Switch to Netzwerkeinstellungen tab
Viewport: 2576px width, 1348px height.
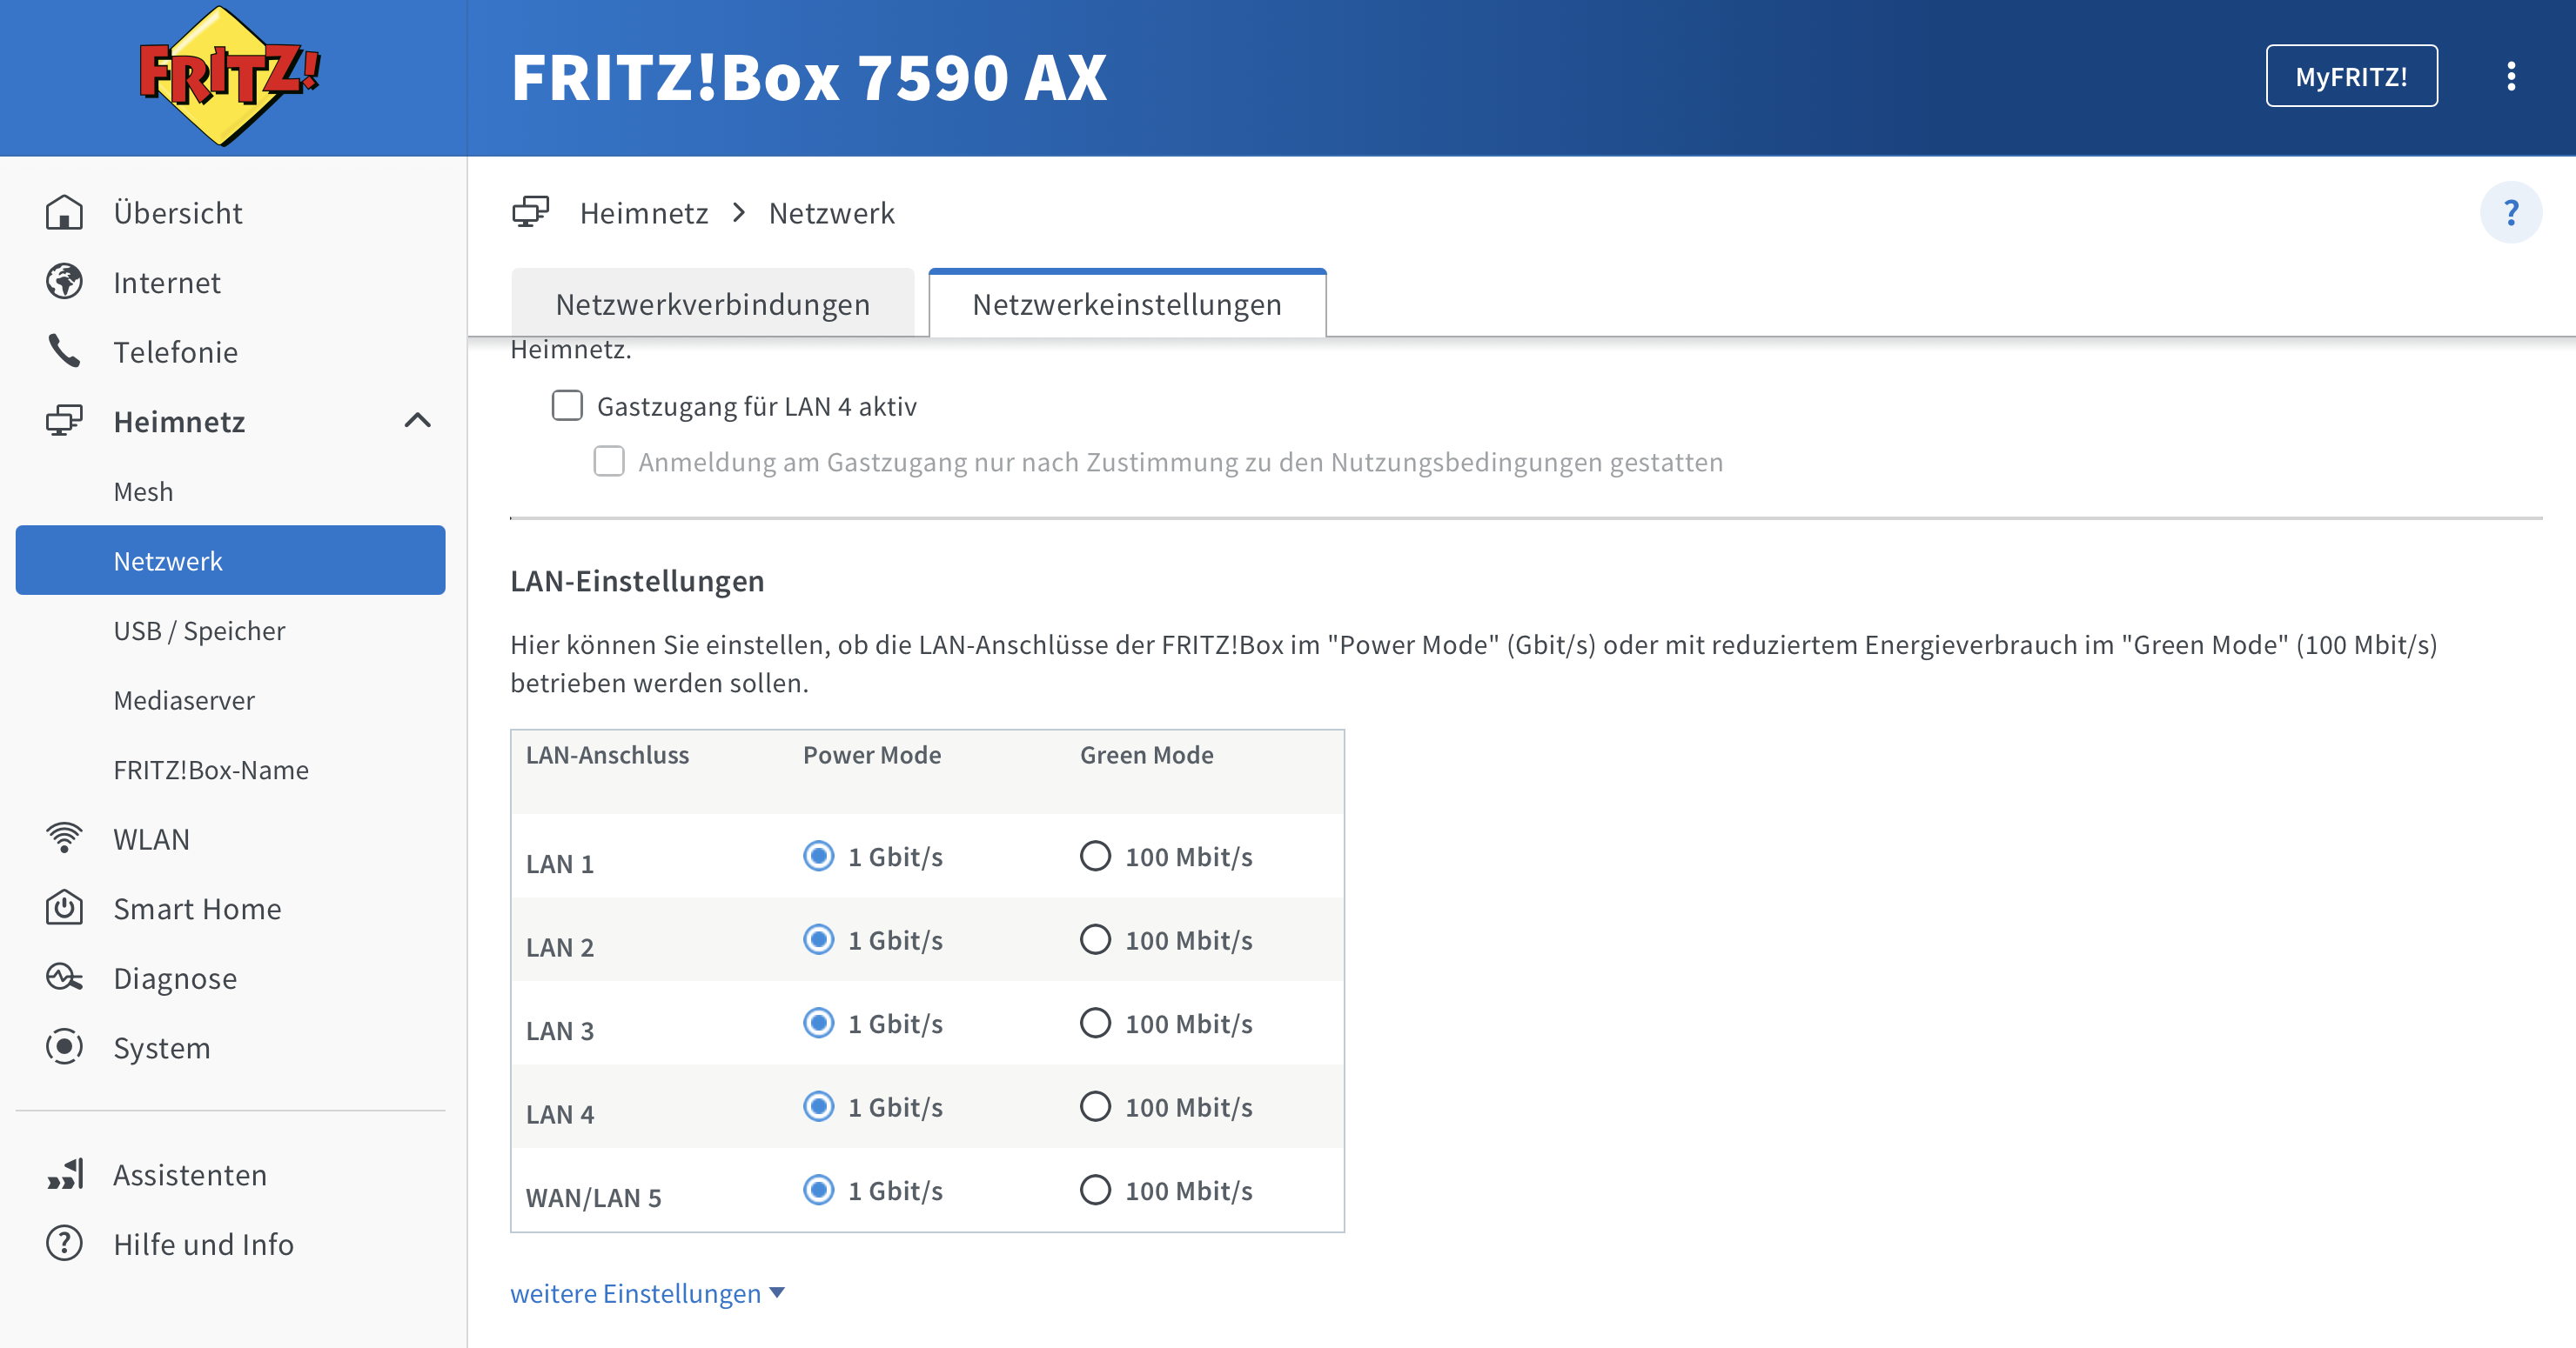1127,304
